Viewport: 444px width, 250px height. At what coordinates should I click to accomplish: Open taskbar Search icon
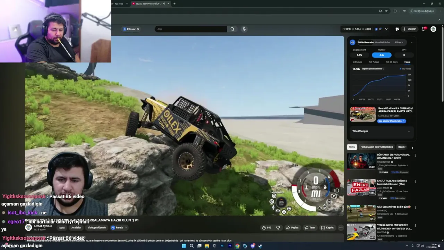point(191,246)
